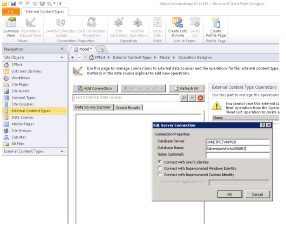The height and width of the screenshot is (229, 286).
Task: Switch to the Search Results tab
Action: coord(128,108)
